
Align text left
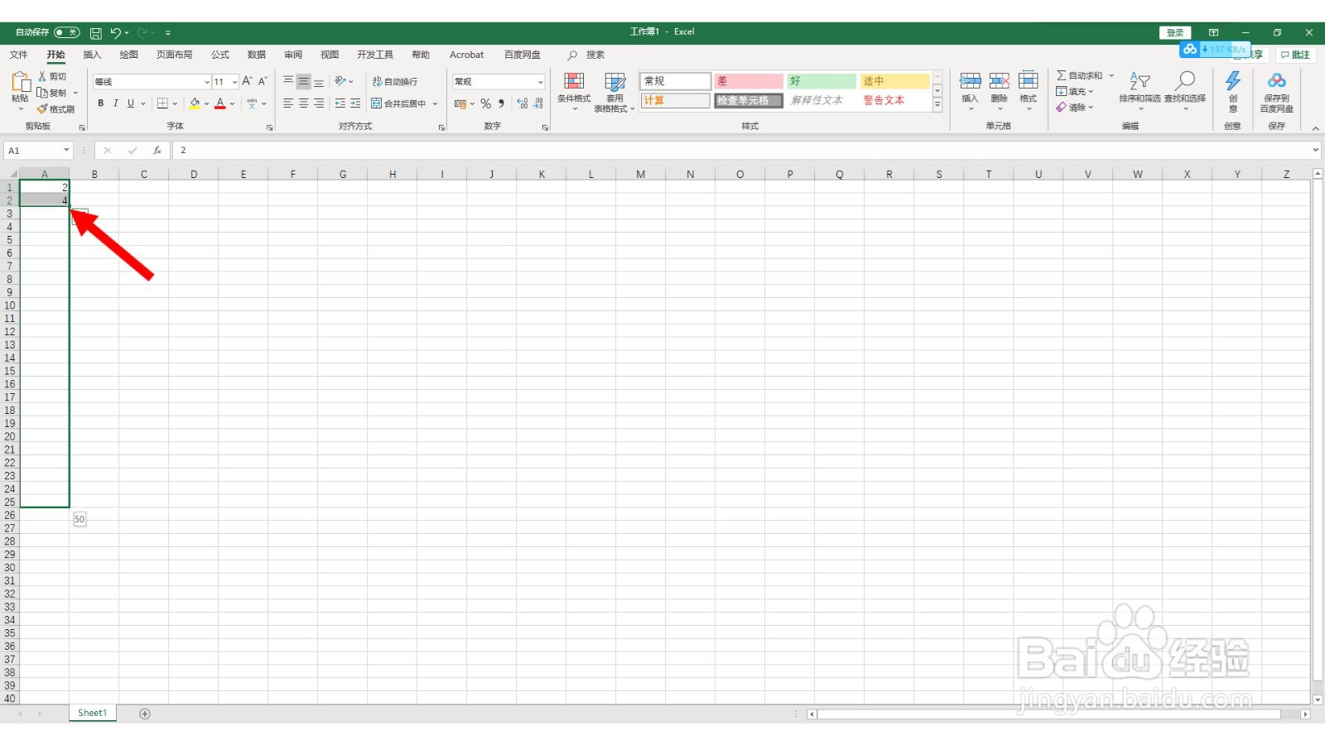click(x=288, y=103)
